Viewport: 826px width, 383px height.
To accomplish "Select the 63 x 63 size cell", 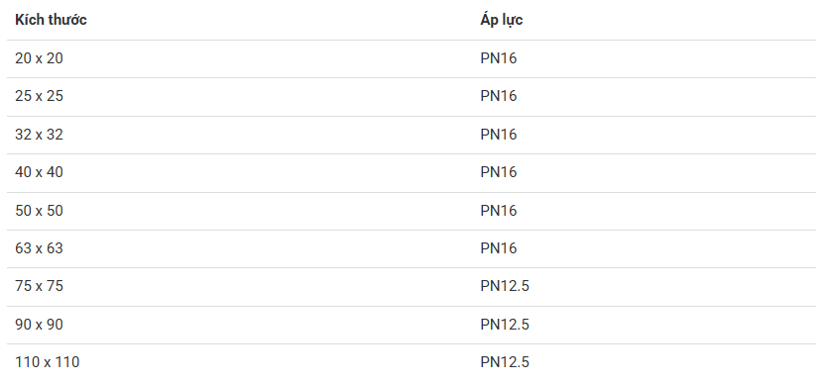I will 39,248.
